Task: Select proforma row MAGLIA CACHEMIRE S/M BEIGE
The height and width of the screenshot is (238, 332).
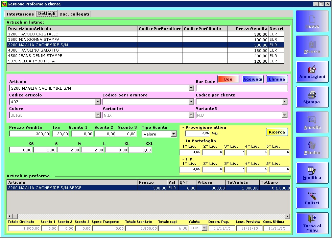Action: pyautogui.click(x=148, y=188)
